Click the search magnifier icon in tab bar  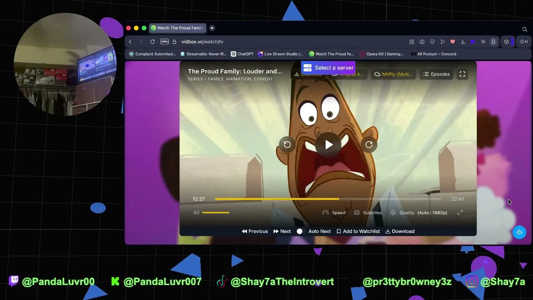(525, 29)
